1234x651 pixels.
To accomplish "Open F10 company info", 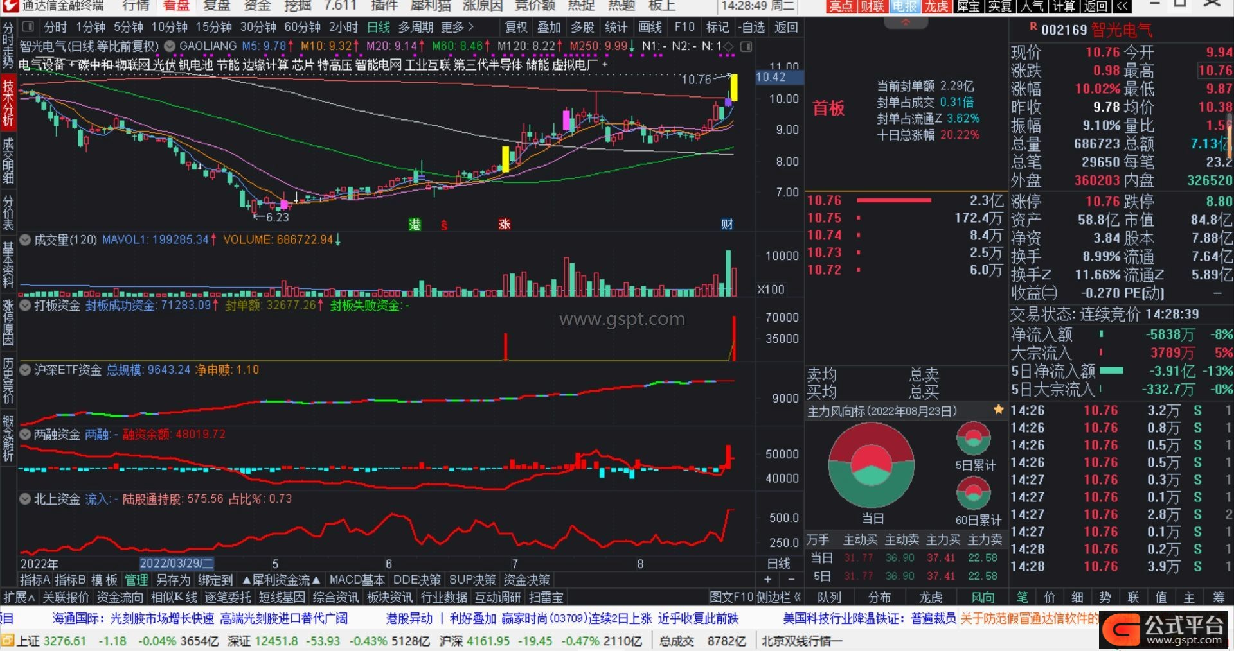I will pos(684,27).
